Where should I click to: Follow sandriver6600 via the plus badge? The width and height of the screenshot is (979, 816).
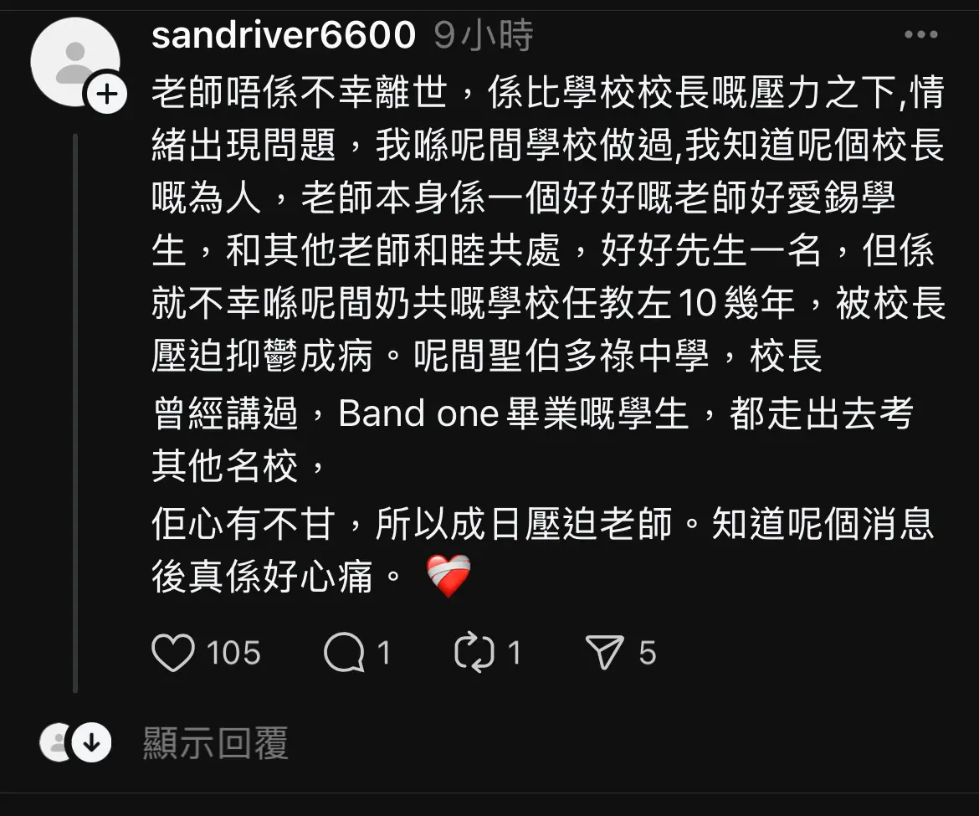tap(107, 95)
